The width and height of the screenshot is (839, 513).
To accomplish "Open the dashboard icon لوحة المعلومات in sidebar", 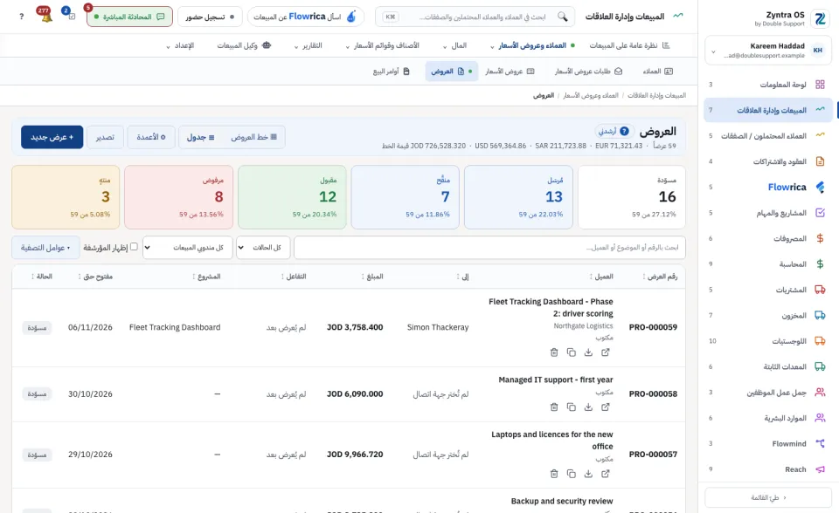I will (x=819, y=85).
